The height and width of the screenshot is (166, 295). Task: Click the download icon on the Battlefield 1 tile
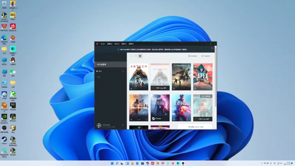pos(131,120)
